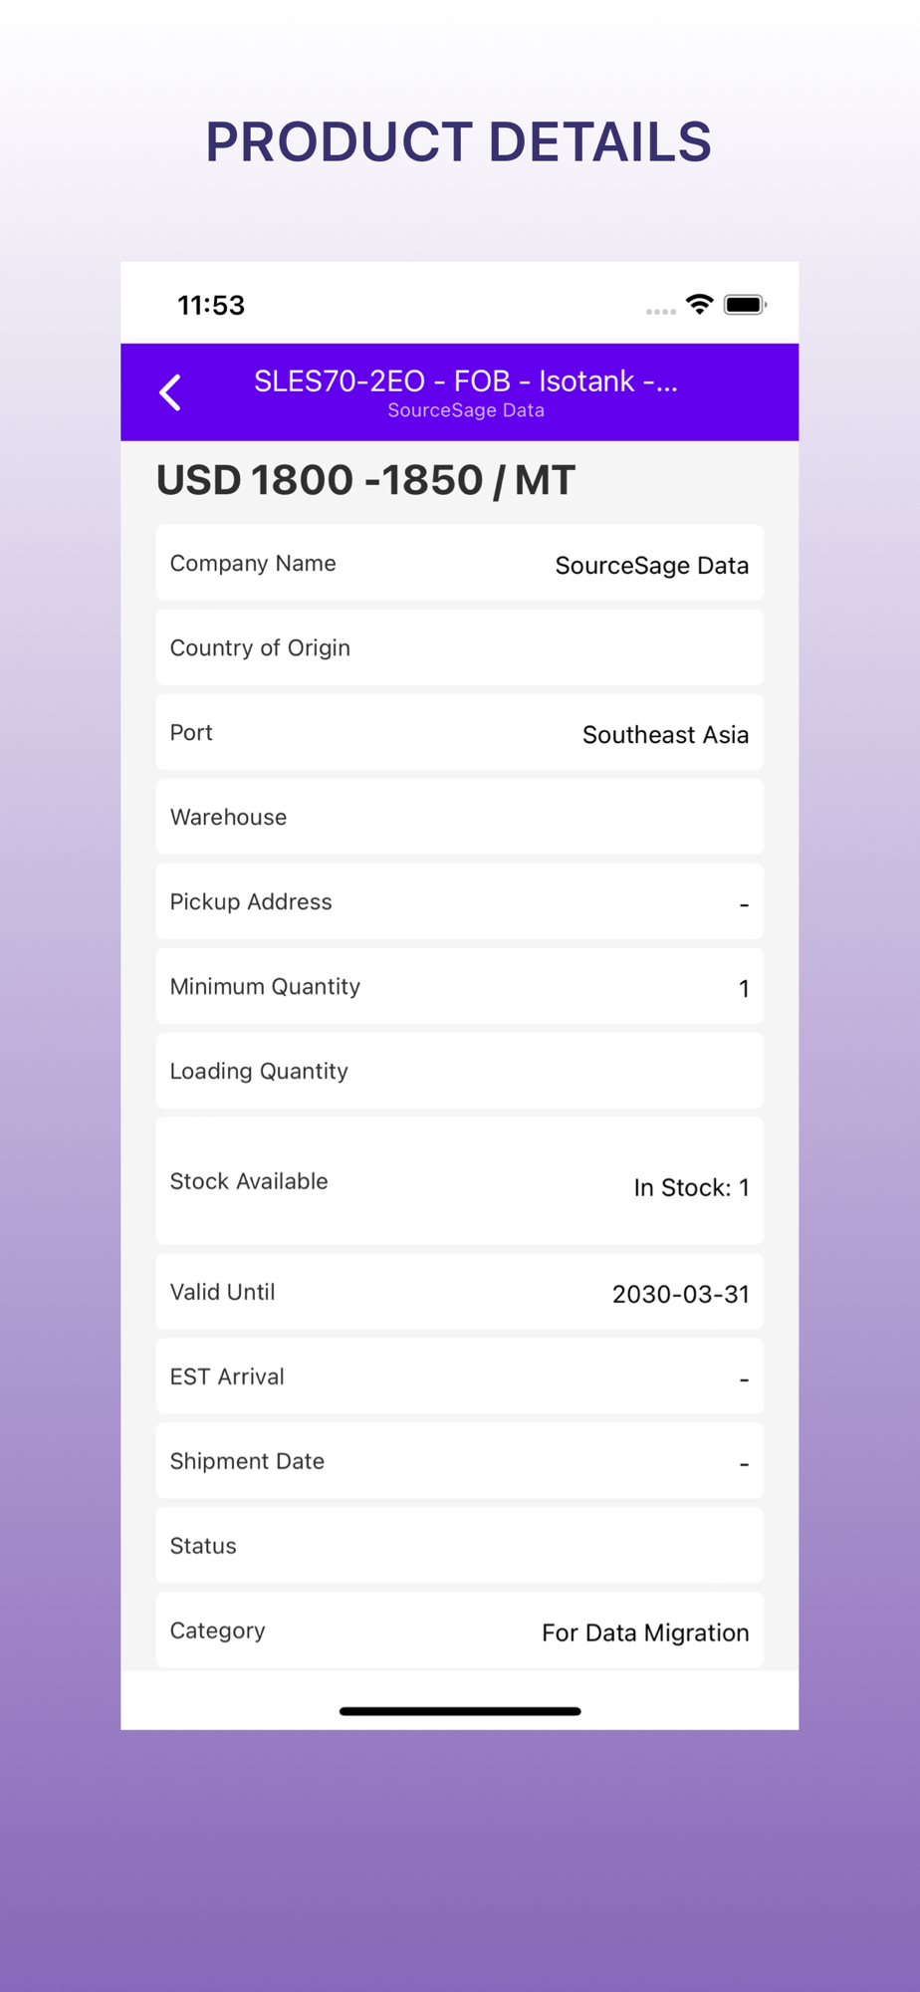
Task: Select the EST Arrival row
Action: click(x=459, y=1377)
